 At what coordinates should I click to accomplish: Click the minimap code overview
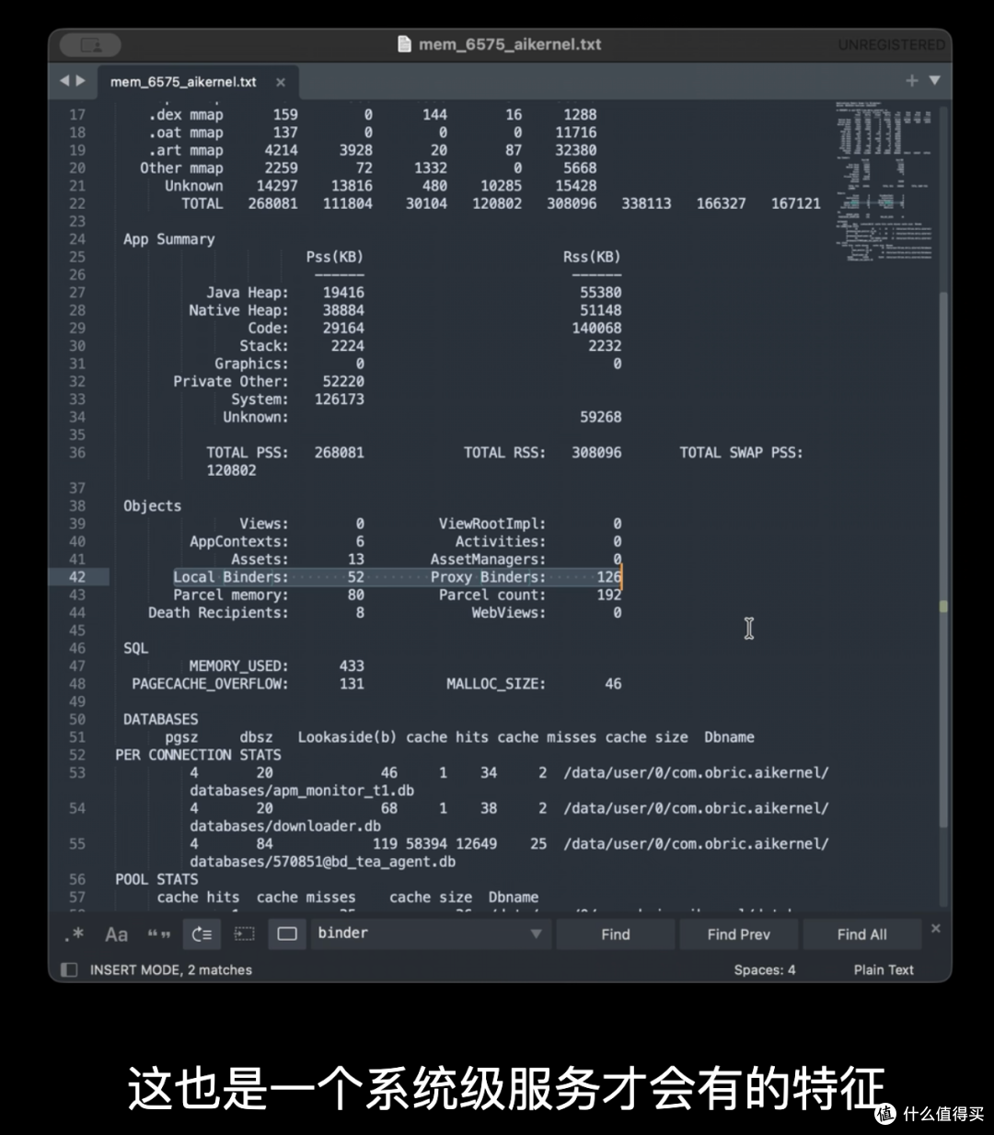click(884, 180)
